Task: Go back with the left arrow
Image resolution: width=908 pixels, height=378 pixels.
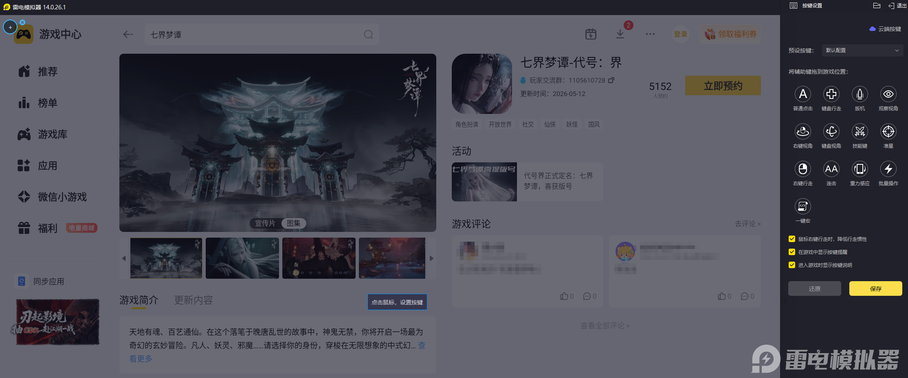Action: pos(128,35)
